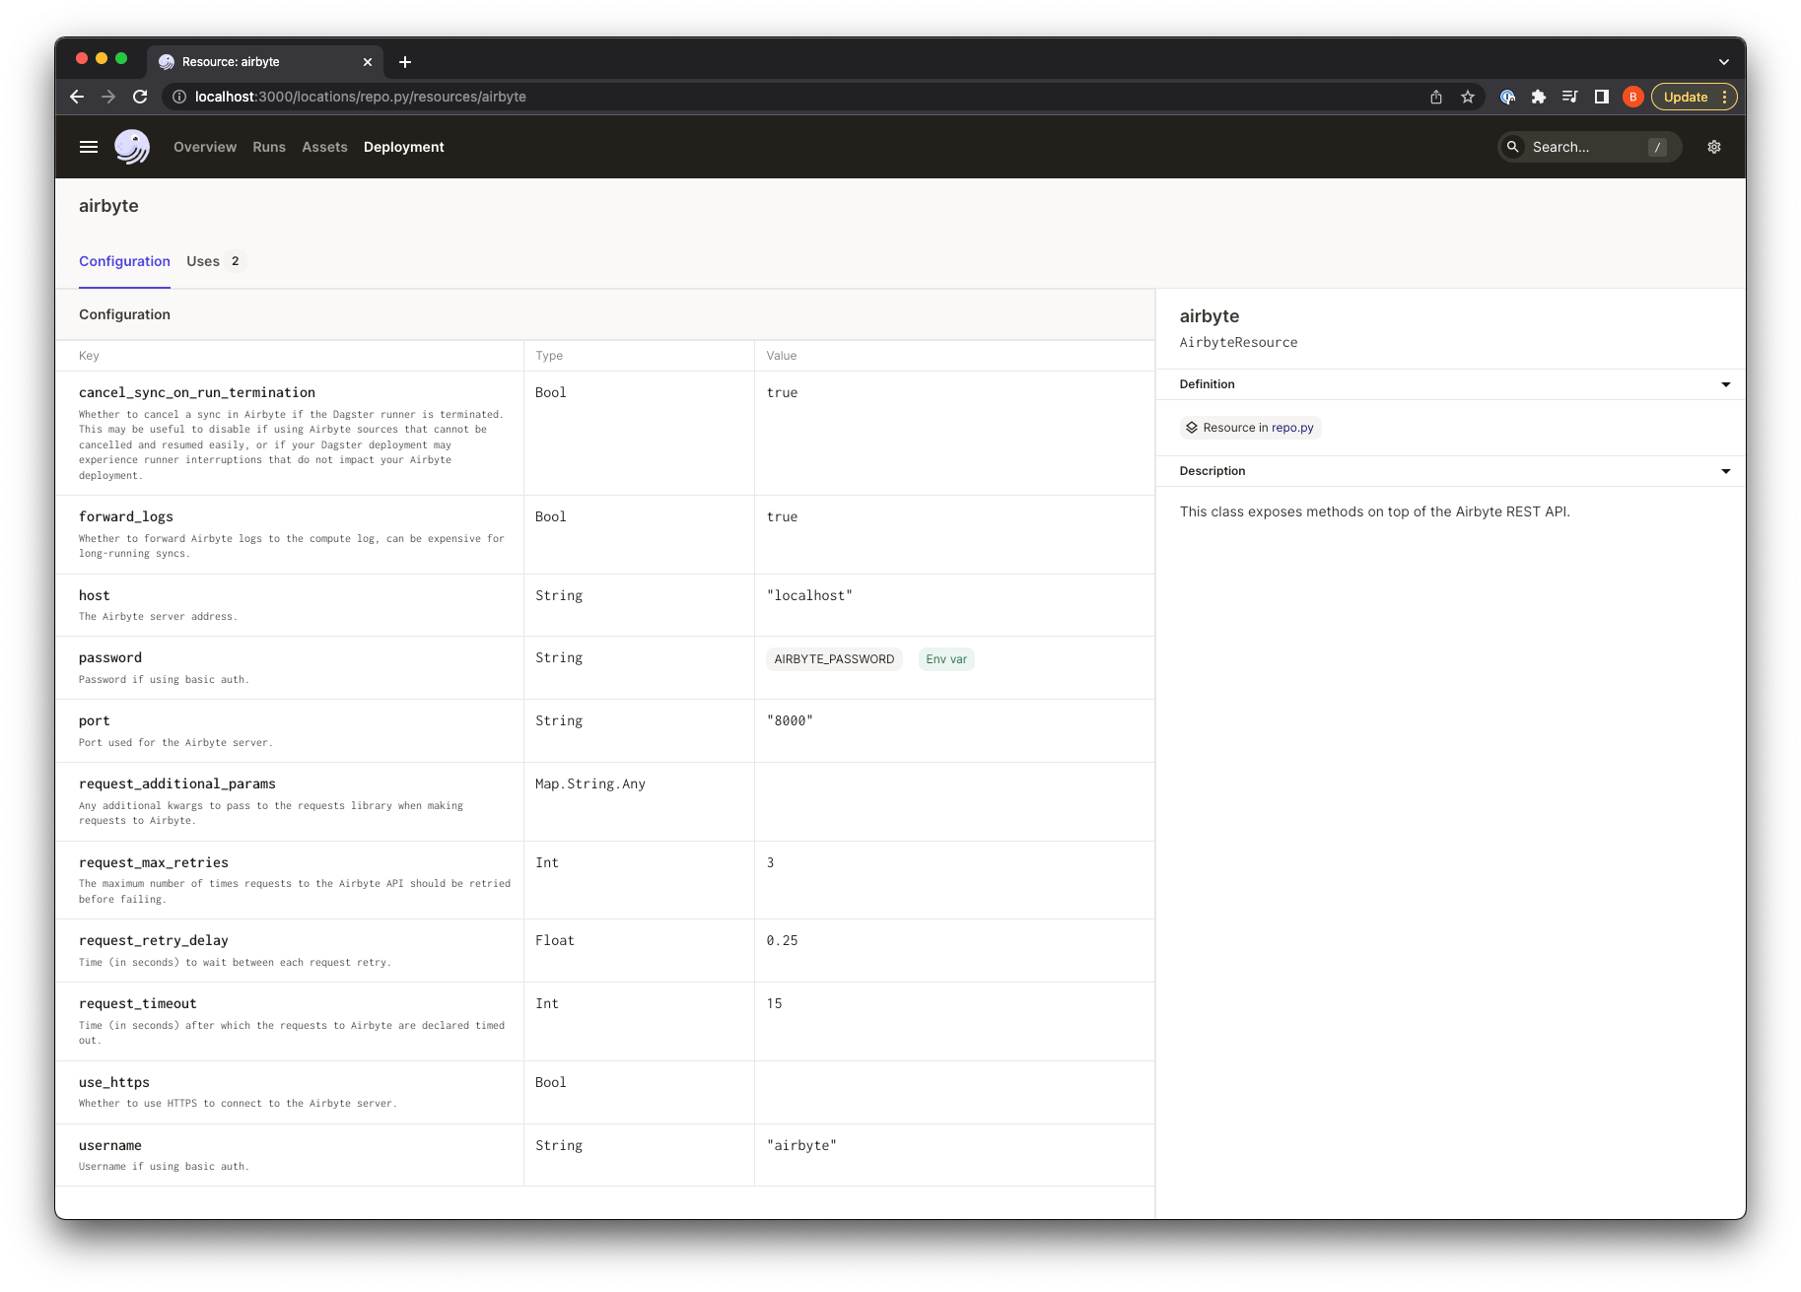The width and height of the screenshot is (1801, 1292).
Task: Select the request_timeout key
Action: click(x=138, y=1003)
